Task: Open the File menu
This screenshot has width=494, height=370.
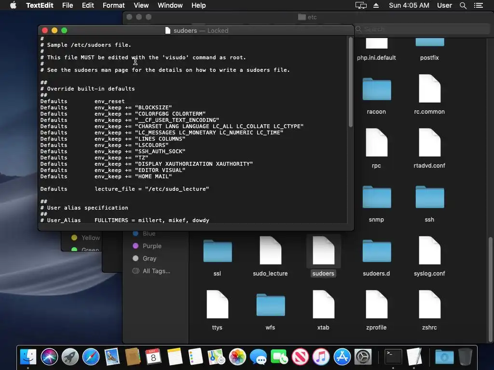Action: point(68,5)
